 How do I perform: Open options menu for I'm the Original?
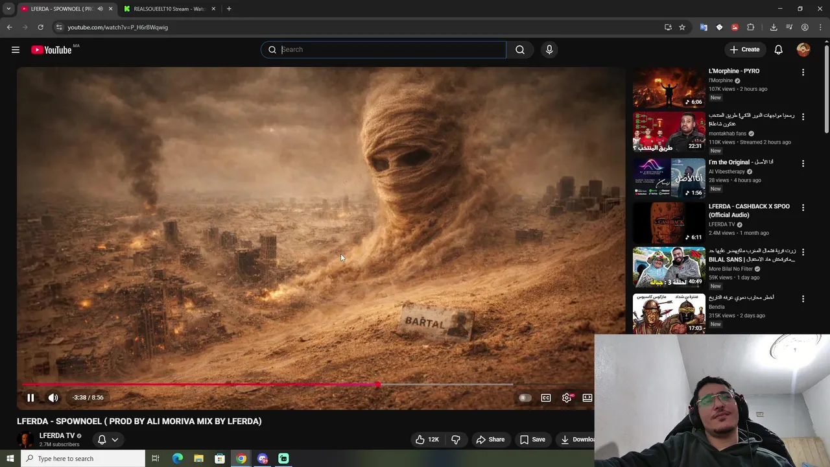[803, 163]
